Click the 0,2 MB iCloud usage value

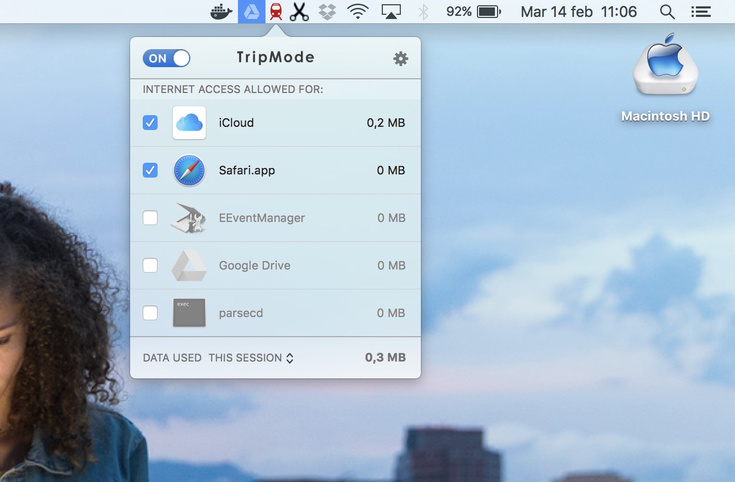(386, 123)
